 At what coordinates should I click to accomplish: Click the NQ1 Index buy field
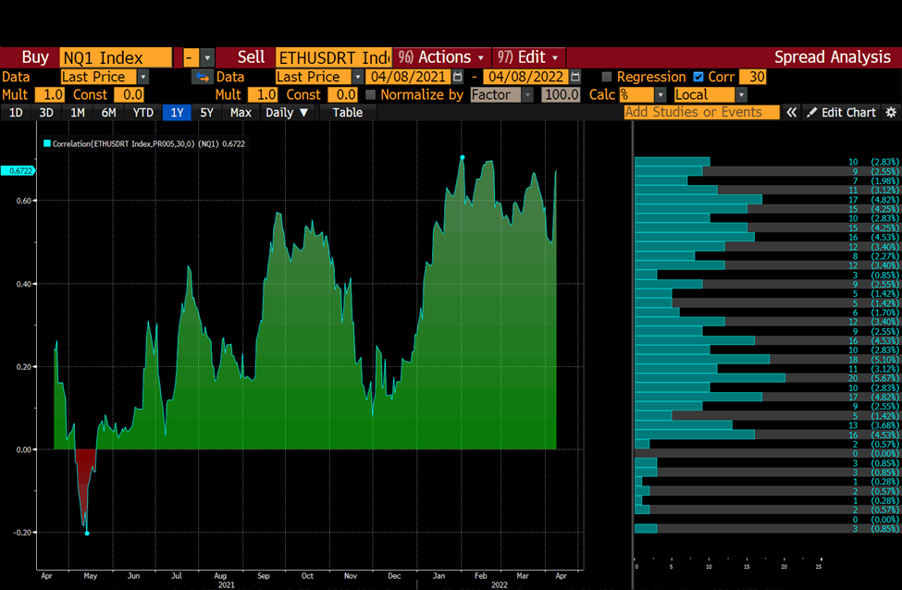116,57
